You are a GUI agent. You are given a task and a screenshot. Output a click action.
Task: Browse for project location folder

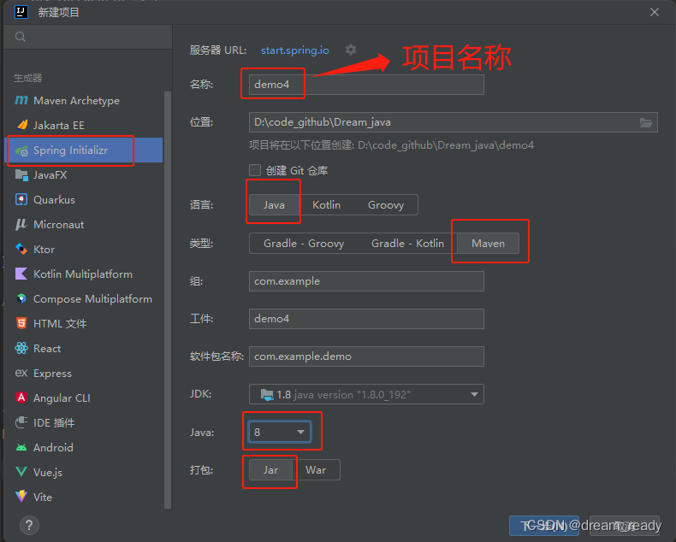(x=646, y=123)
